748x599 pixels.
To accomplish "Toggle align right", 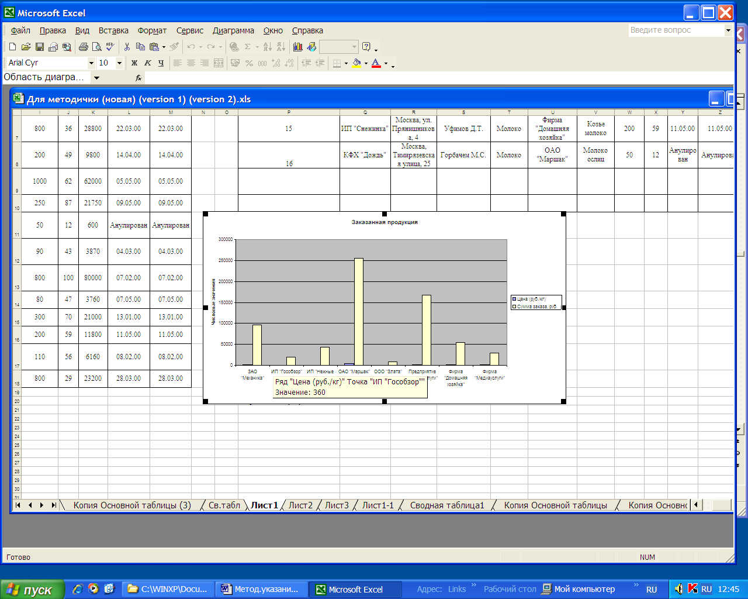I will pos(205,63).
